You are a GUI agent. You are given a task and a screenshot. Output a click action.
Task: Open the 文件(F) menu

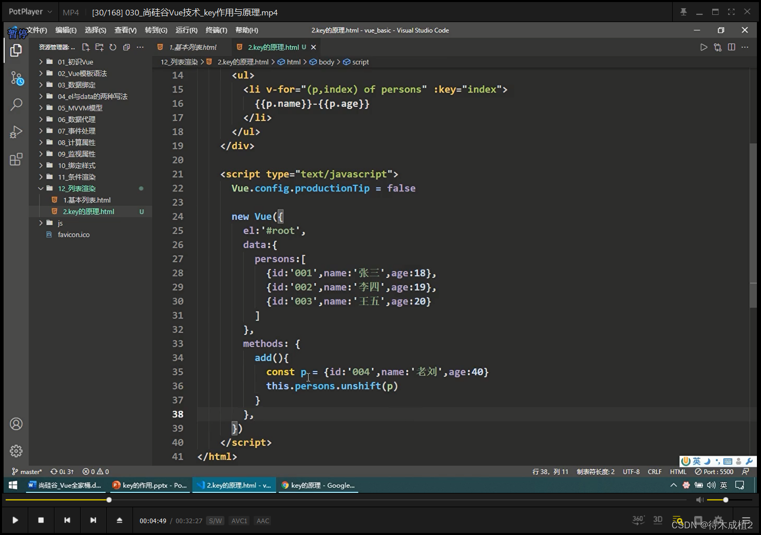coord(36,30)
